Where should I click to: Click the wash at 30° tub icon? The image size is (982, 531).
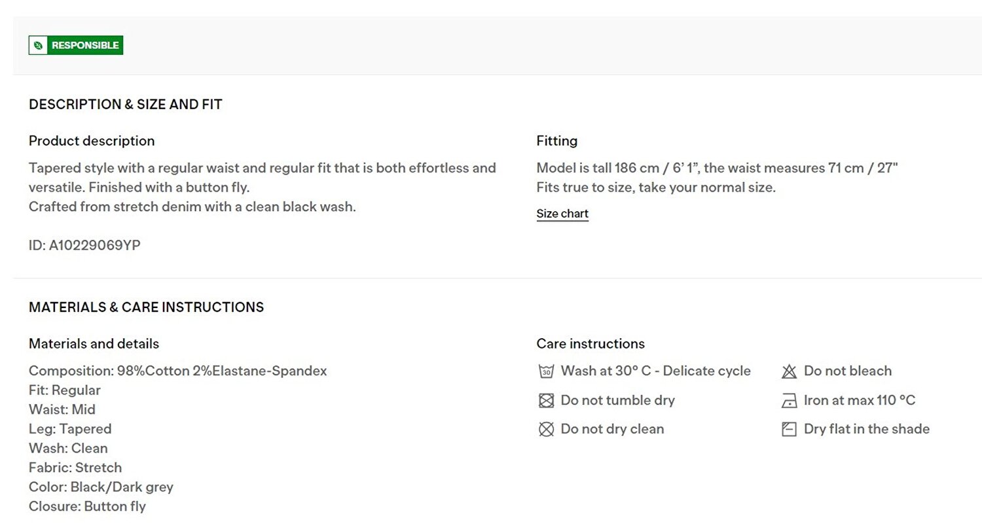pos(546,371)
